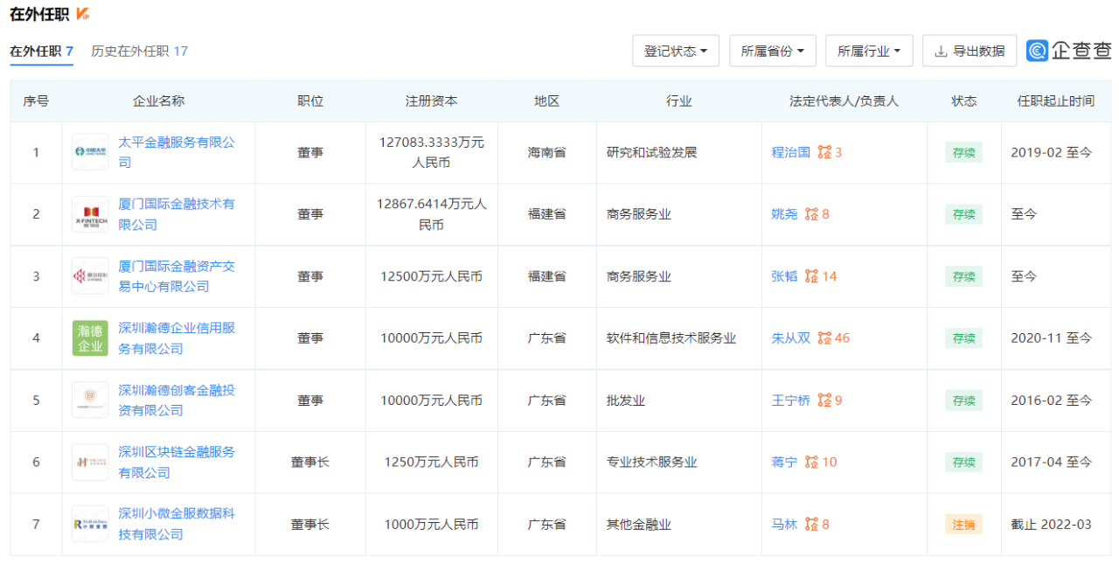Click the relation graph icon next to 蒋宁
The height and width of the screenshot is (564, 1119).
coord(812,462)
